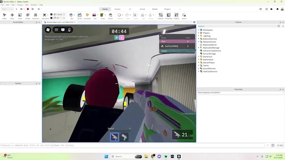
Task: Choose the Move tool
Action: click(12, 16)
